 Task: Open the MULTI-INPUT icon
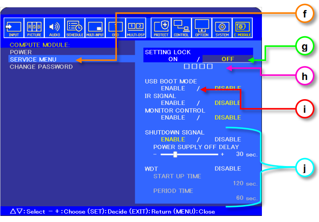[x=95, y=28]
